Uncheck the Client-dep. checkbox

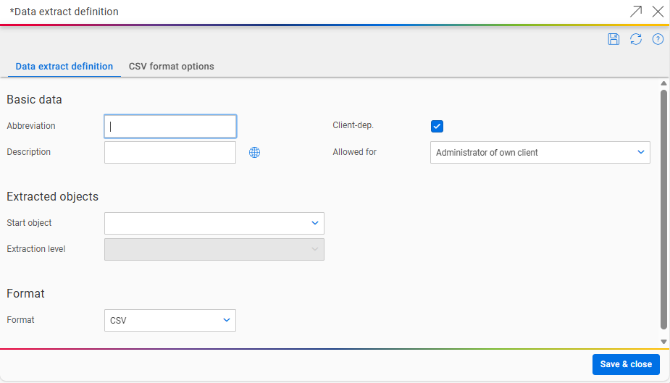pos(437,126)
